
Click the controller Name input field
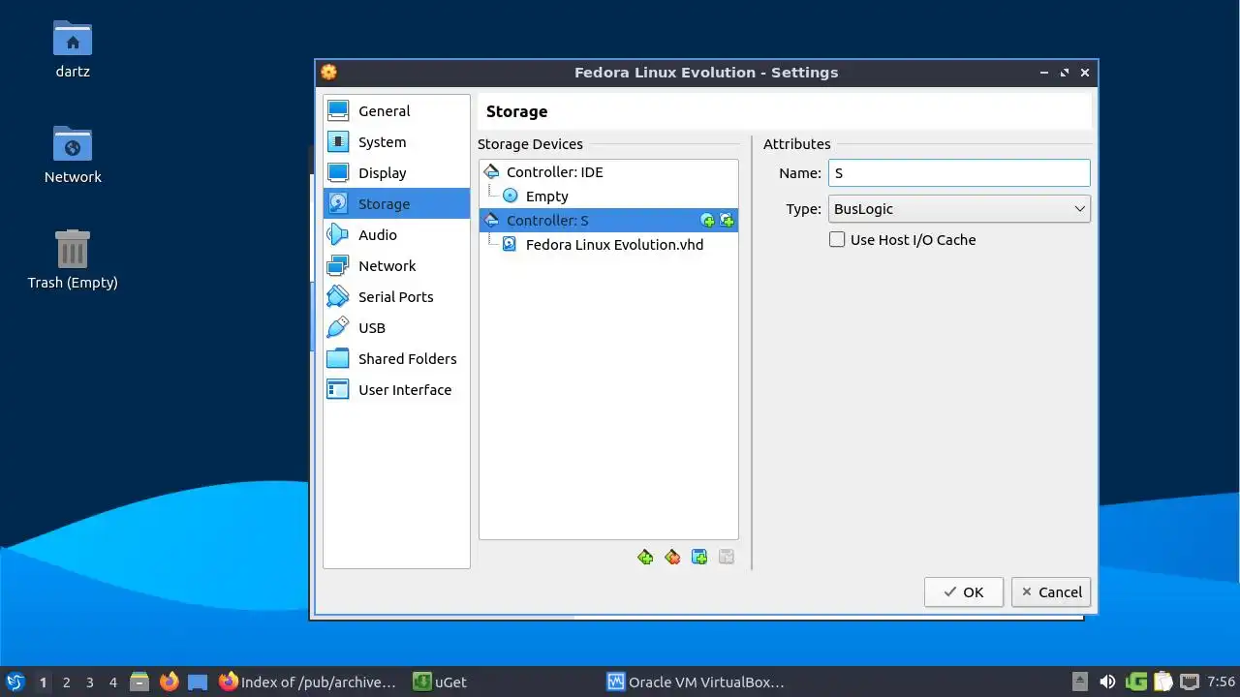click(x=959, y=173)
